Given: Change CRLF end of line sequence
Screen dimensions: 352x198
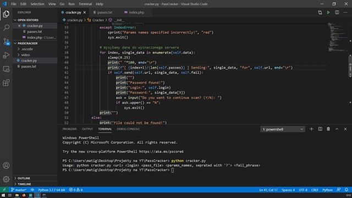Looking at the screenshot, I should [x=315, y=190].
